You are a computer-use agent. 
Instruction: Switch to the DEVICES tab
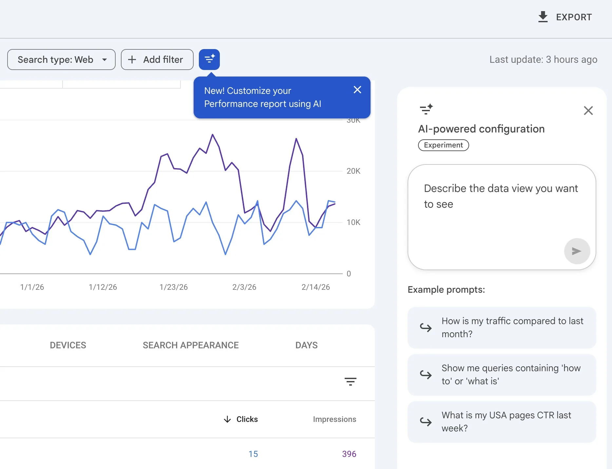68,345
